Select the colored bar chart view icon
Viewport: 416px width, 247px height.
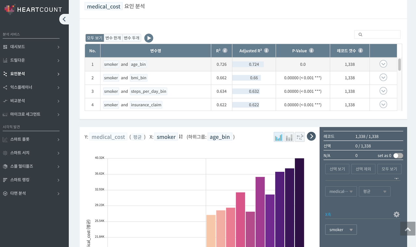(x=279, y=137)
